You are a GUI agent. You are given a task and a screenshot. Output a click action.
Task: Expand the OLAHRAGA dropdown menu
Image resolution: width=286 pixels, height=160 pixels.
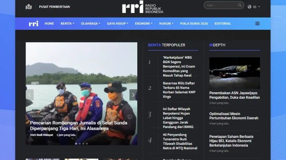91,24
